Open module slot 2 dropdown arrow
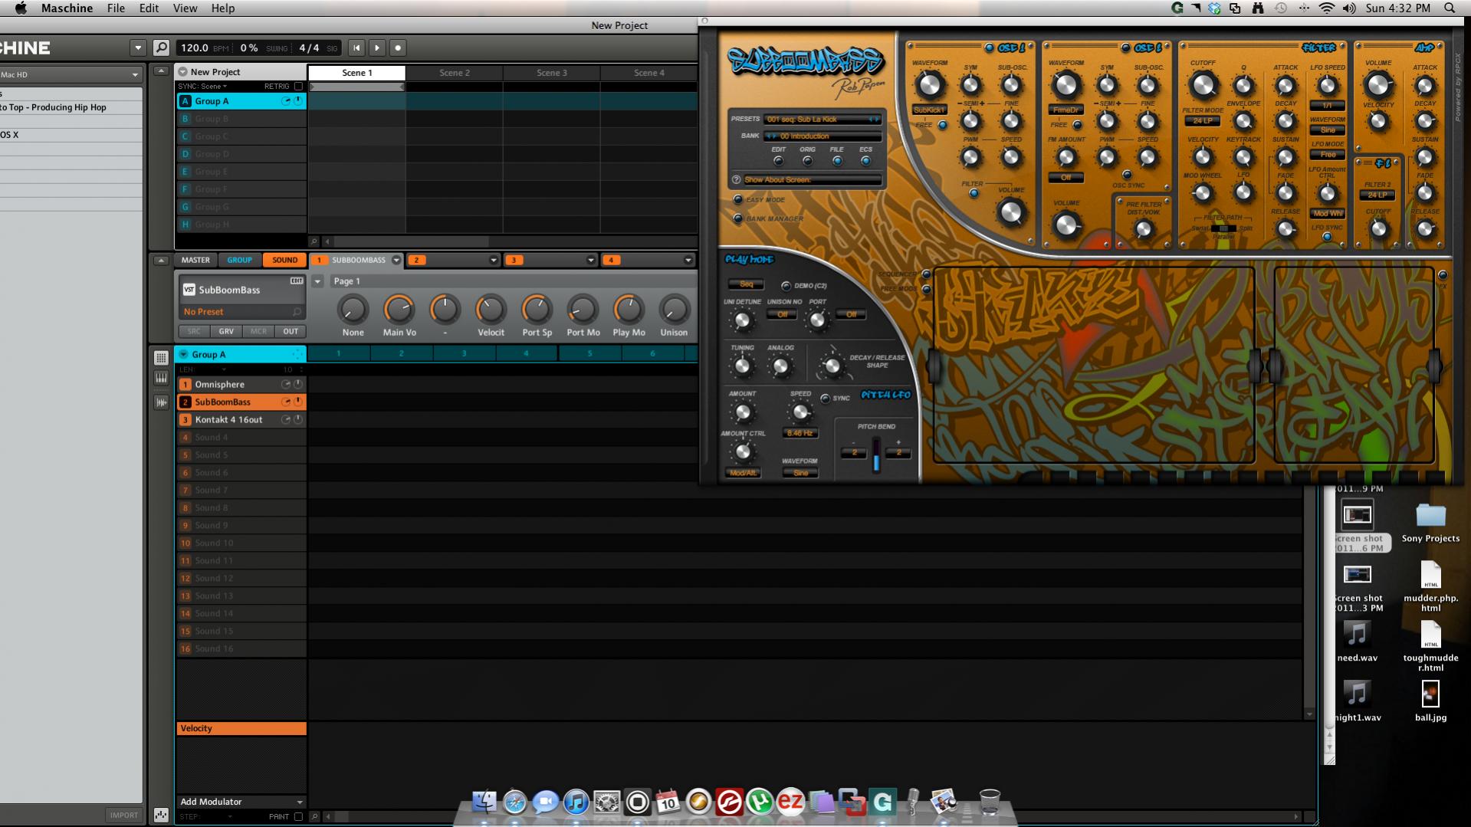This screenshot has width=1471, height=827. point(494,260)
